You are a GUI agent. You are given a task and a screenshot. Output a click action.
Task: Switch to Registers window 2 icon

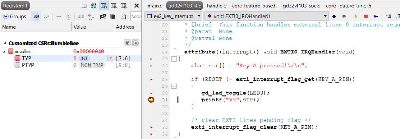click(x=114, y=6)
